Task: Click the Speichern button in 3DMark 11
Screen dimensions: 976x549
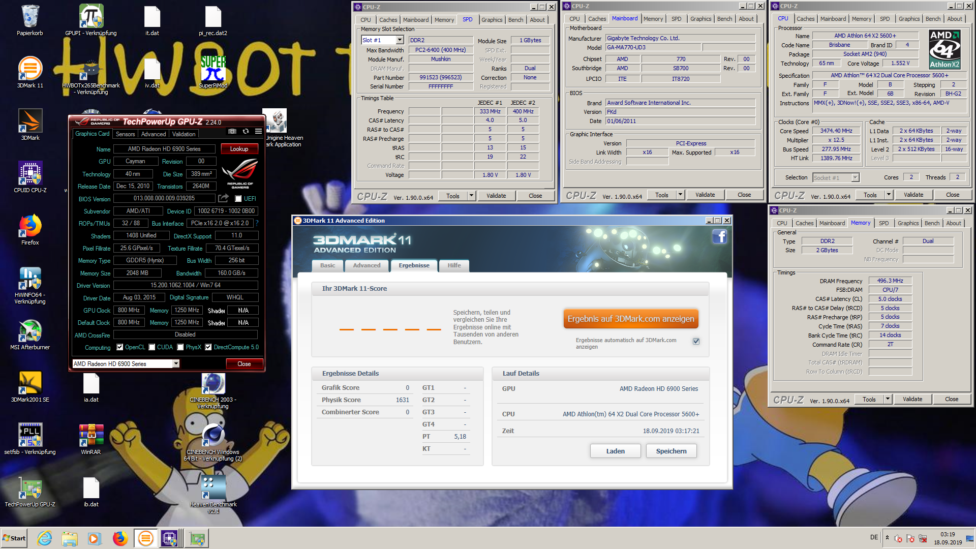Action: 671,451
